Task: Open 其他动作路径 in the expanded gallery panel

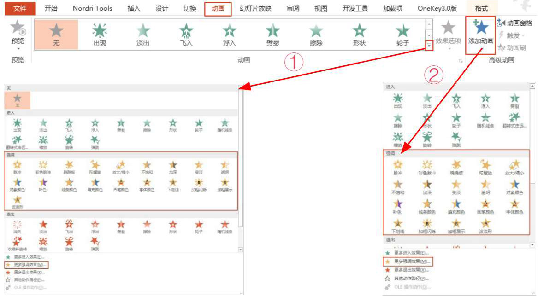Action: [x=26, y=279]
